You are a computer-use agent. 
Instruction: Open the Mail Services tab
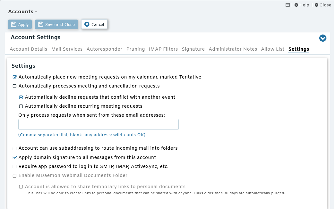(67, 49)
